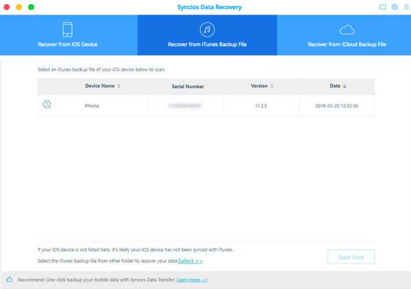Open the hamburger menu icon
This screenshot has height=289, width=411.
pos(406,7)
